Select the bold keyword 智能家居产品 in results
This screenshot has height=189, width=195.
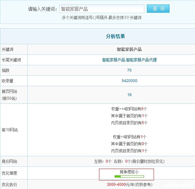pos(129,49)
